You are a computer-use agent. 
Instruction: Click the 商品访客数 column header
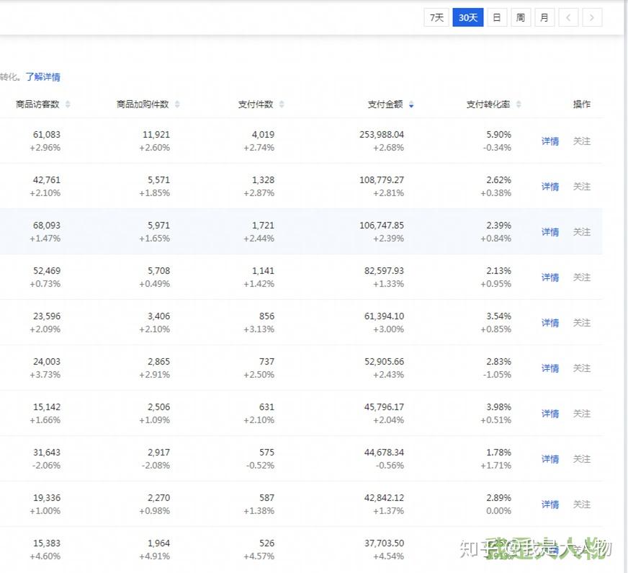(x=37, y=105)
